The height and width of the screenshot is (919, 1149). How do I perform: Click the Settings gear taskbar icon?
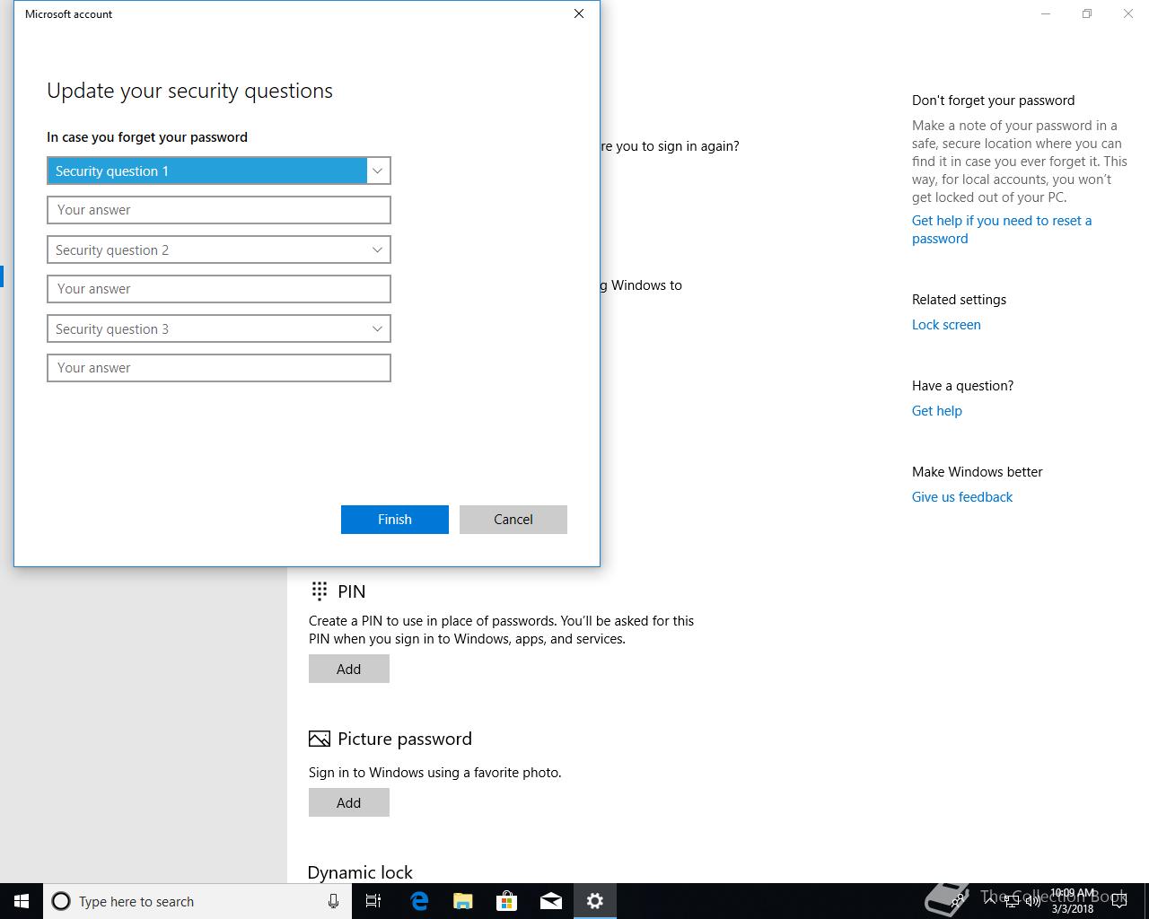coord(595,901)
